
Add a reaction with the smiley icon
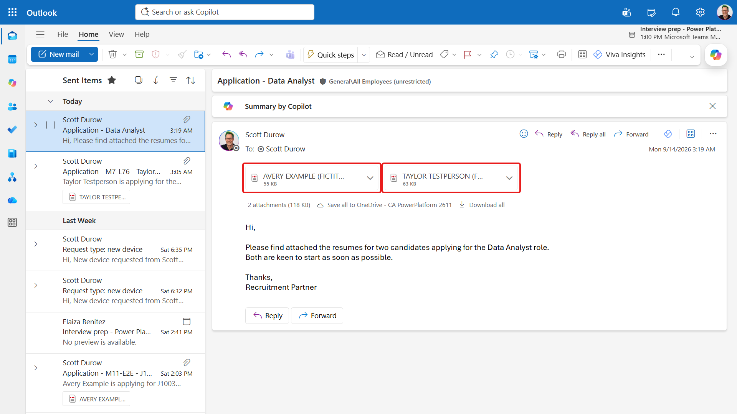coord(524,134)
